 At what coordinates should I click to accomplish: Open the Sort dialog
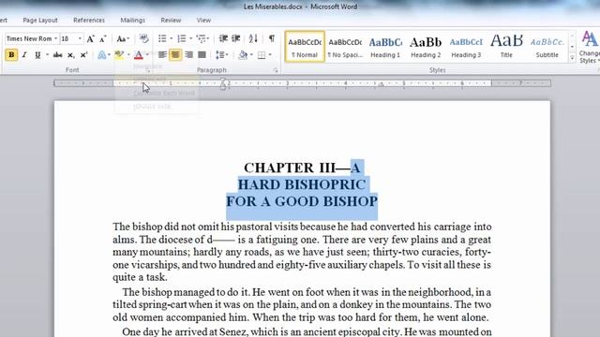coord(253,38)
